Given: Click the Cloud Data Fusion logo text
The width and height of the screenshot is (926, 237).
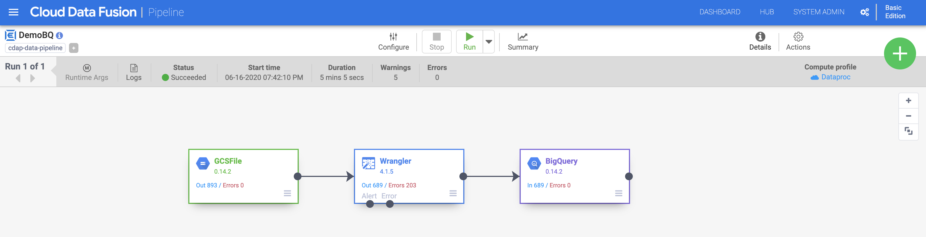Looking at the screenshot, I should tap(83, 12).
